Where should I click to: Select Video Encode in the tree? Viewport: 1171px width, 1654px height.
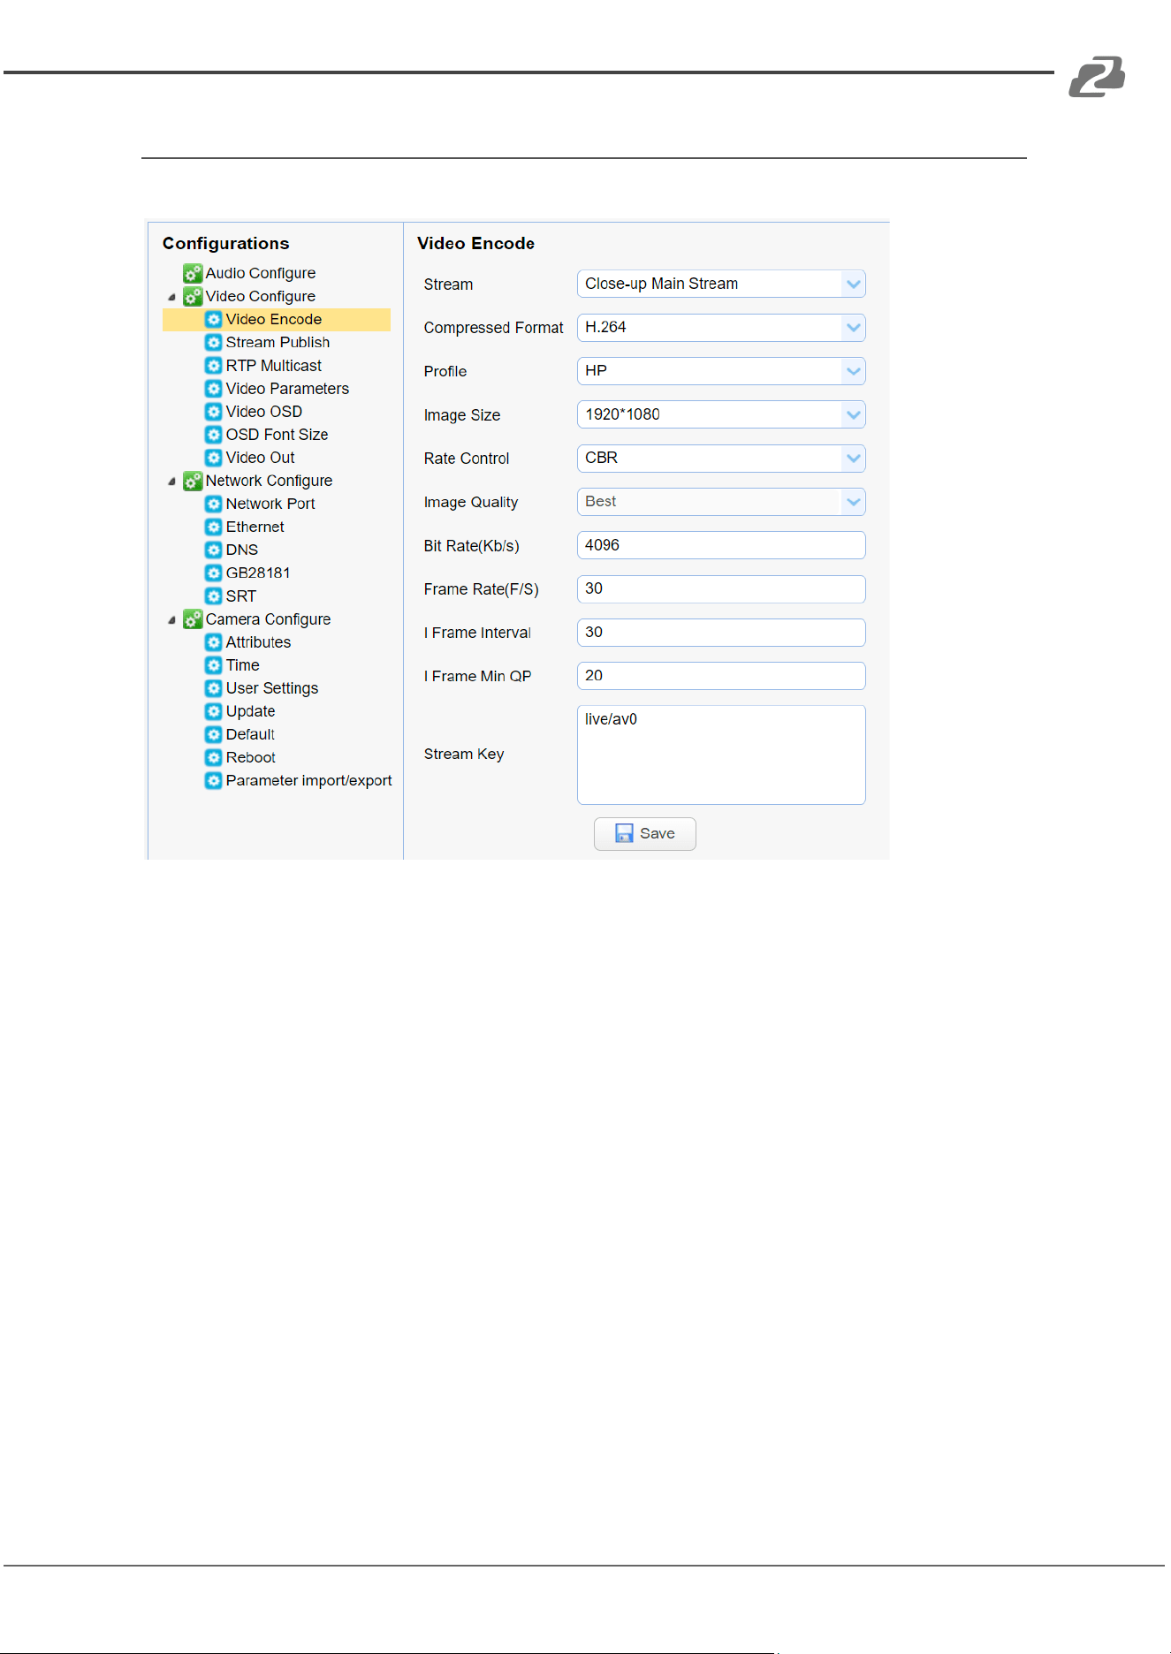point(276,319)
